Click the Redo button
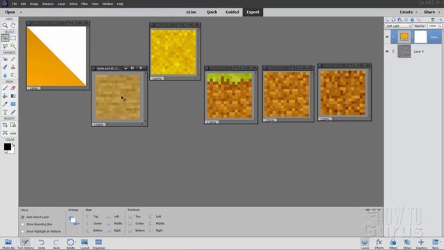 point(56,244)
